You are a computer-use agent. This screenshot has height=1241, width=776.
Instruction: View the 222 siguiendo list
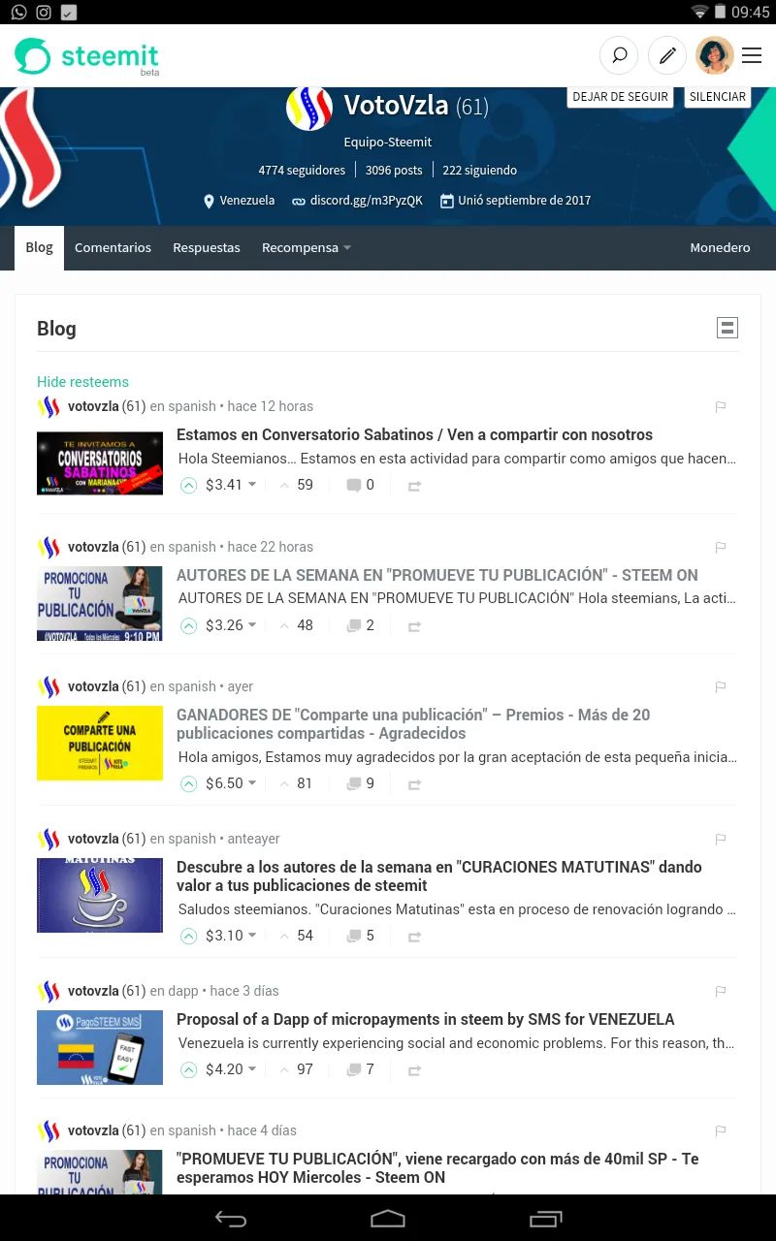(480, 170)
